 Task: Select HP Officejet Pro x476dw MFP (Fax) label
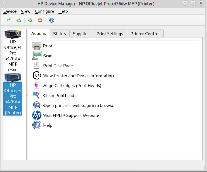click(13, 56)
